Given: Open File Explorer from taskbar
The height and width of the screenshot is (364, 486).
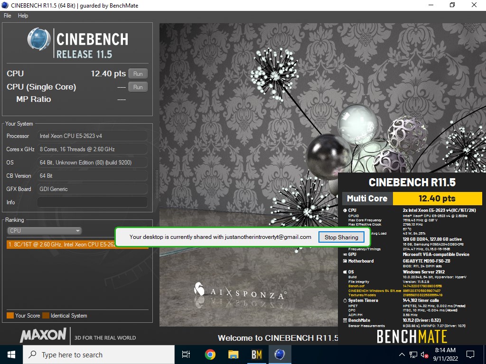Looking at the screenshot, I should point(234,355).
